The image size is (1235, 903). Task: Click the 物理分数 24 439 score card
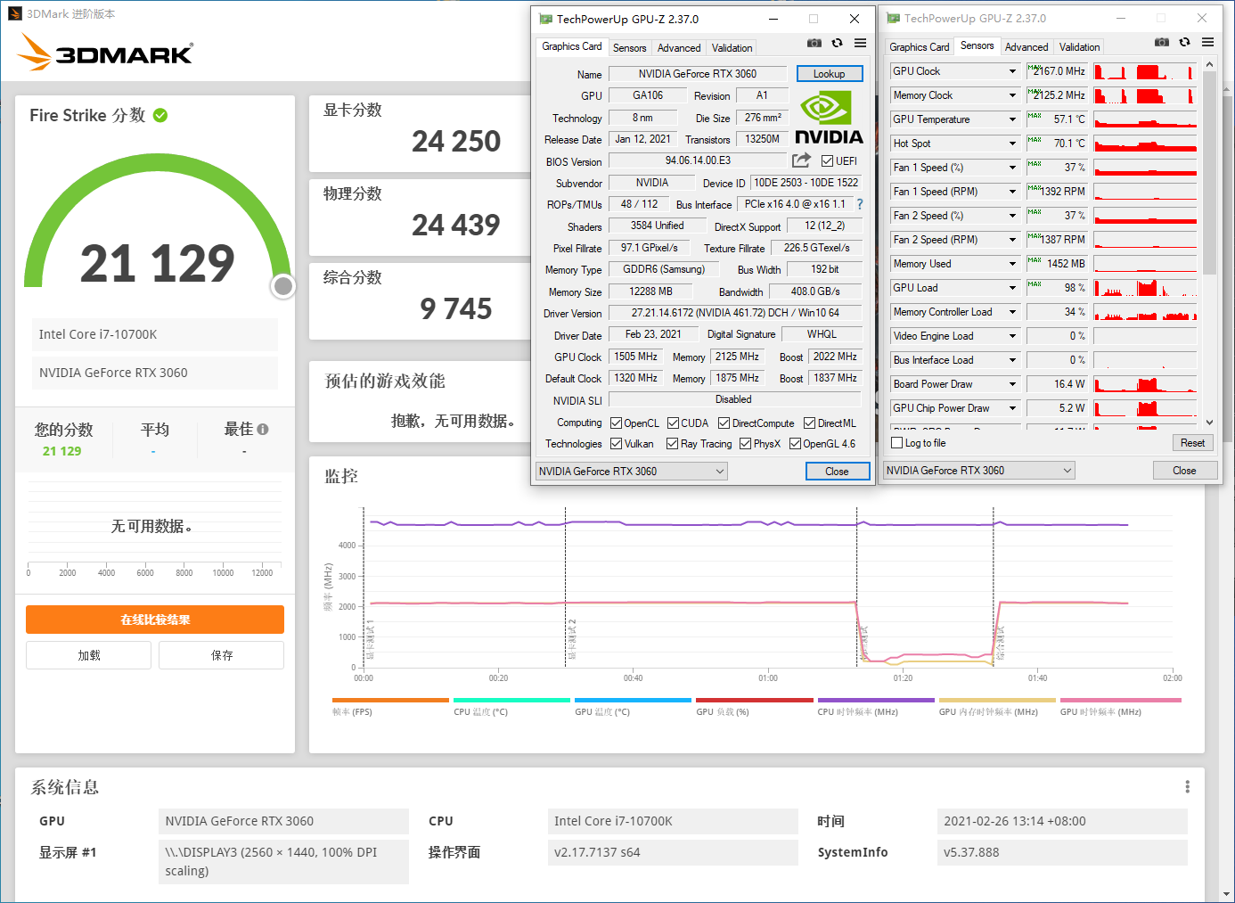click(x=419, y=218)
